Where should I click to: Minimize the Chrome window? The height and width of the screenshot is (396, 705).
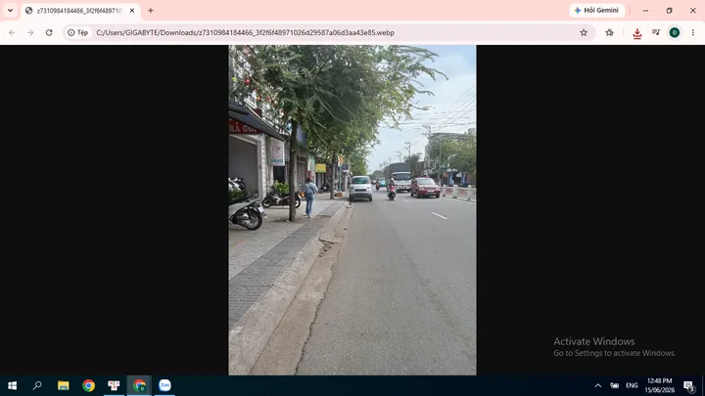[645, 11]
